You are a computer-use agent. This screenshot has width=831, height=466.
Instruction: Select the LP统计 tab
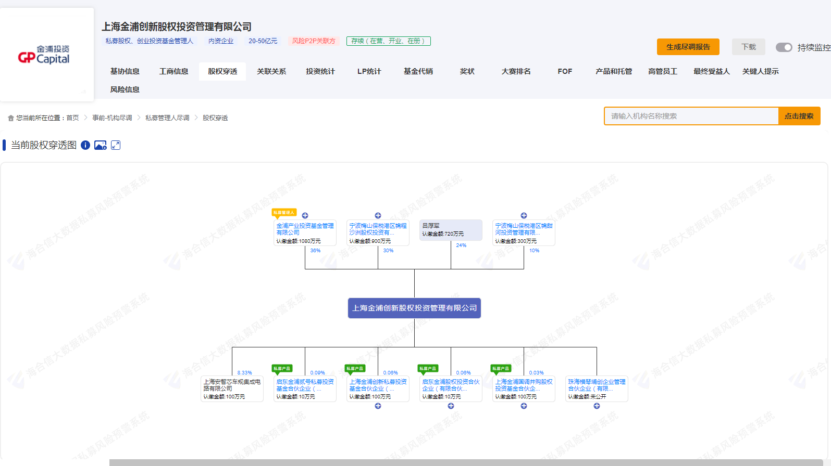tap(369, 71)
